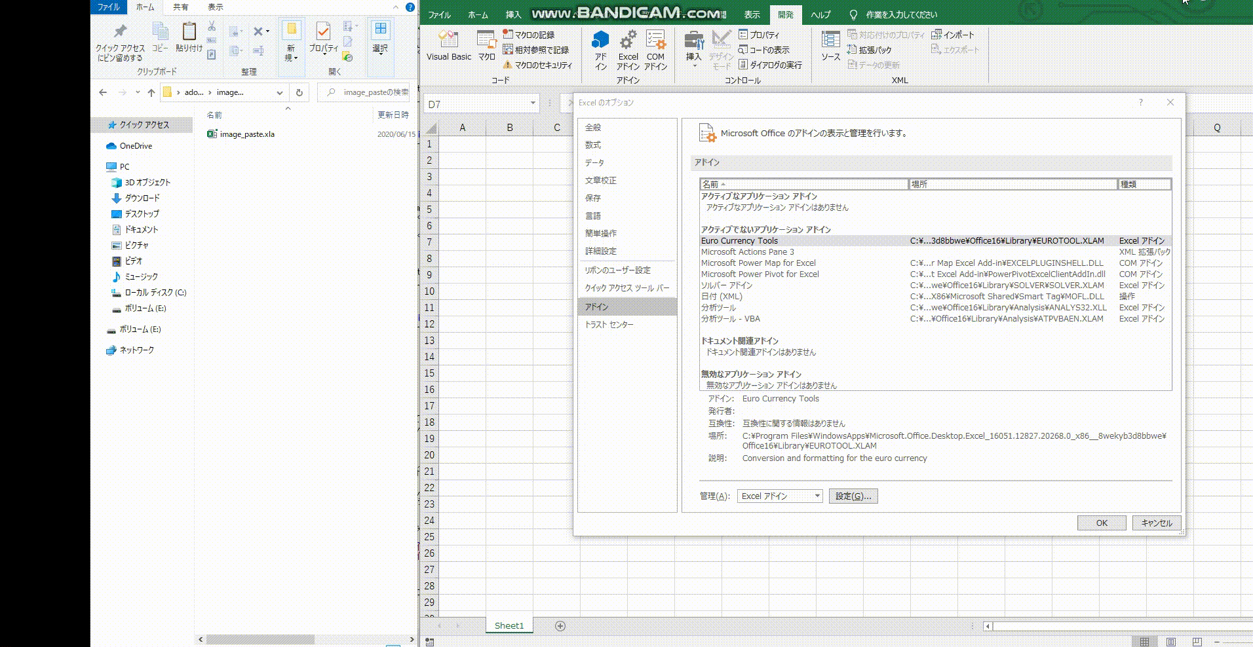The image size is (1253, 647).
Task: Select the image_paste.xla file
Action: [247, 134]
